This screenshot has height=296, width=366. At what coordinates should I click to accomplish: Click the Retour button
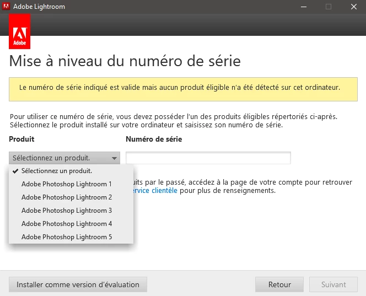[279, 284]
